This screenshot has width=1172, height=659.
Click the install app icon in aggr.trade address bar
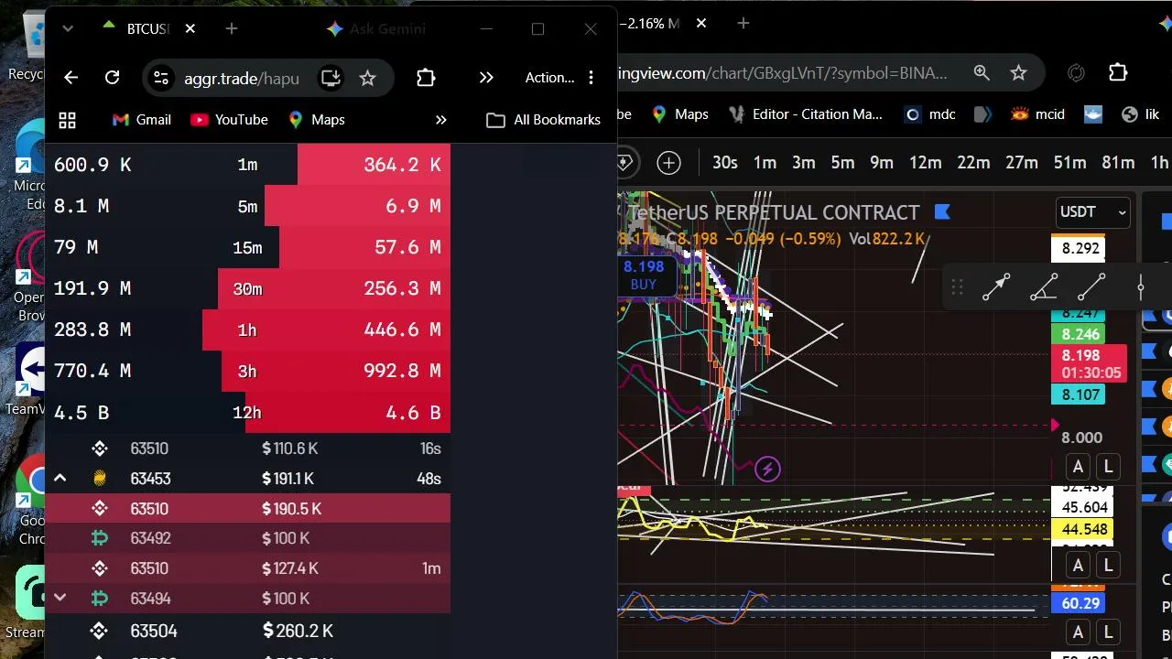331,78
